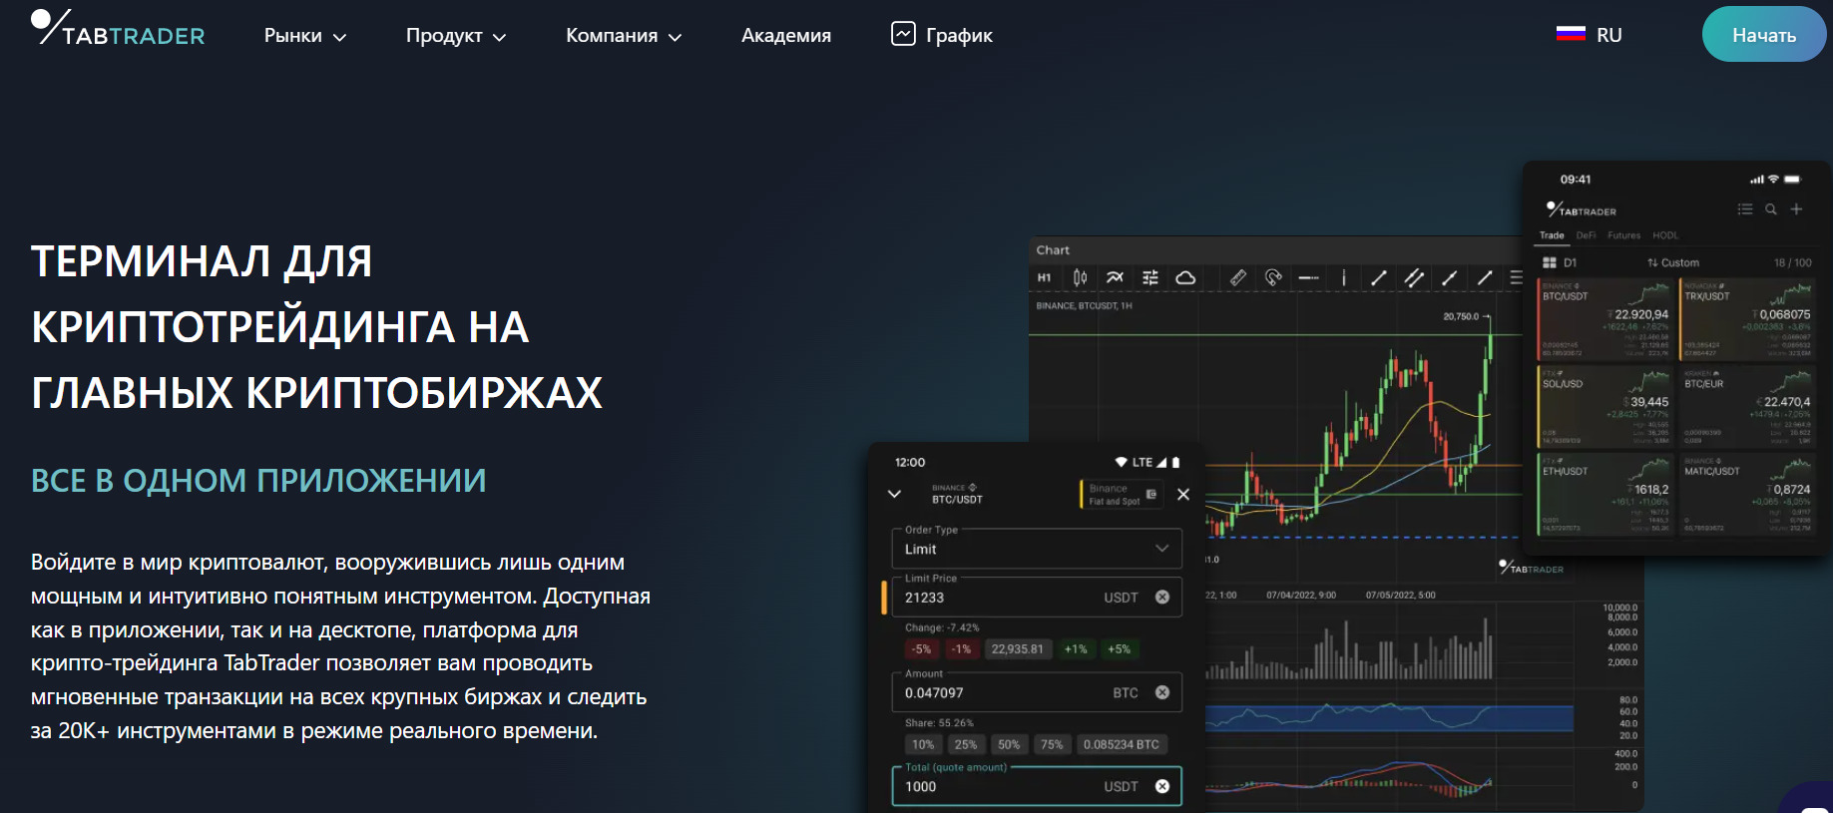Image resolution: width=1833 pixels, height=813 pixels.
Task: Click the candlestick chart type icon
Action: coord(1080,278)
